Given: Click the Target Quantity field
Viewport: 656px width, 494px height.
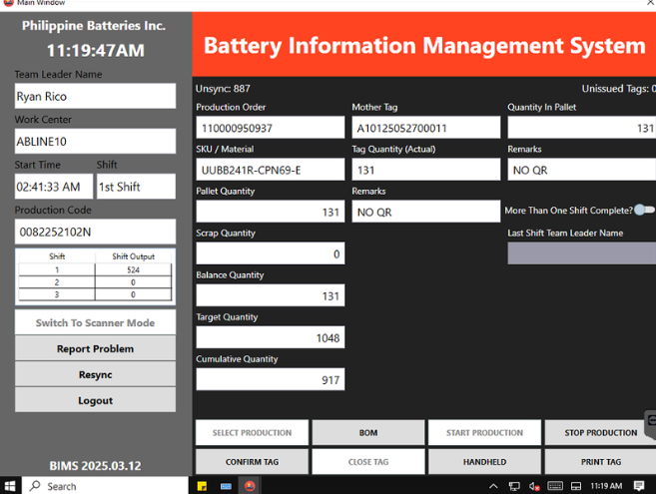Looking at the screenshot, I should (271, 337).
